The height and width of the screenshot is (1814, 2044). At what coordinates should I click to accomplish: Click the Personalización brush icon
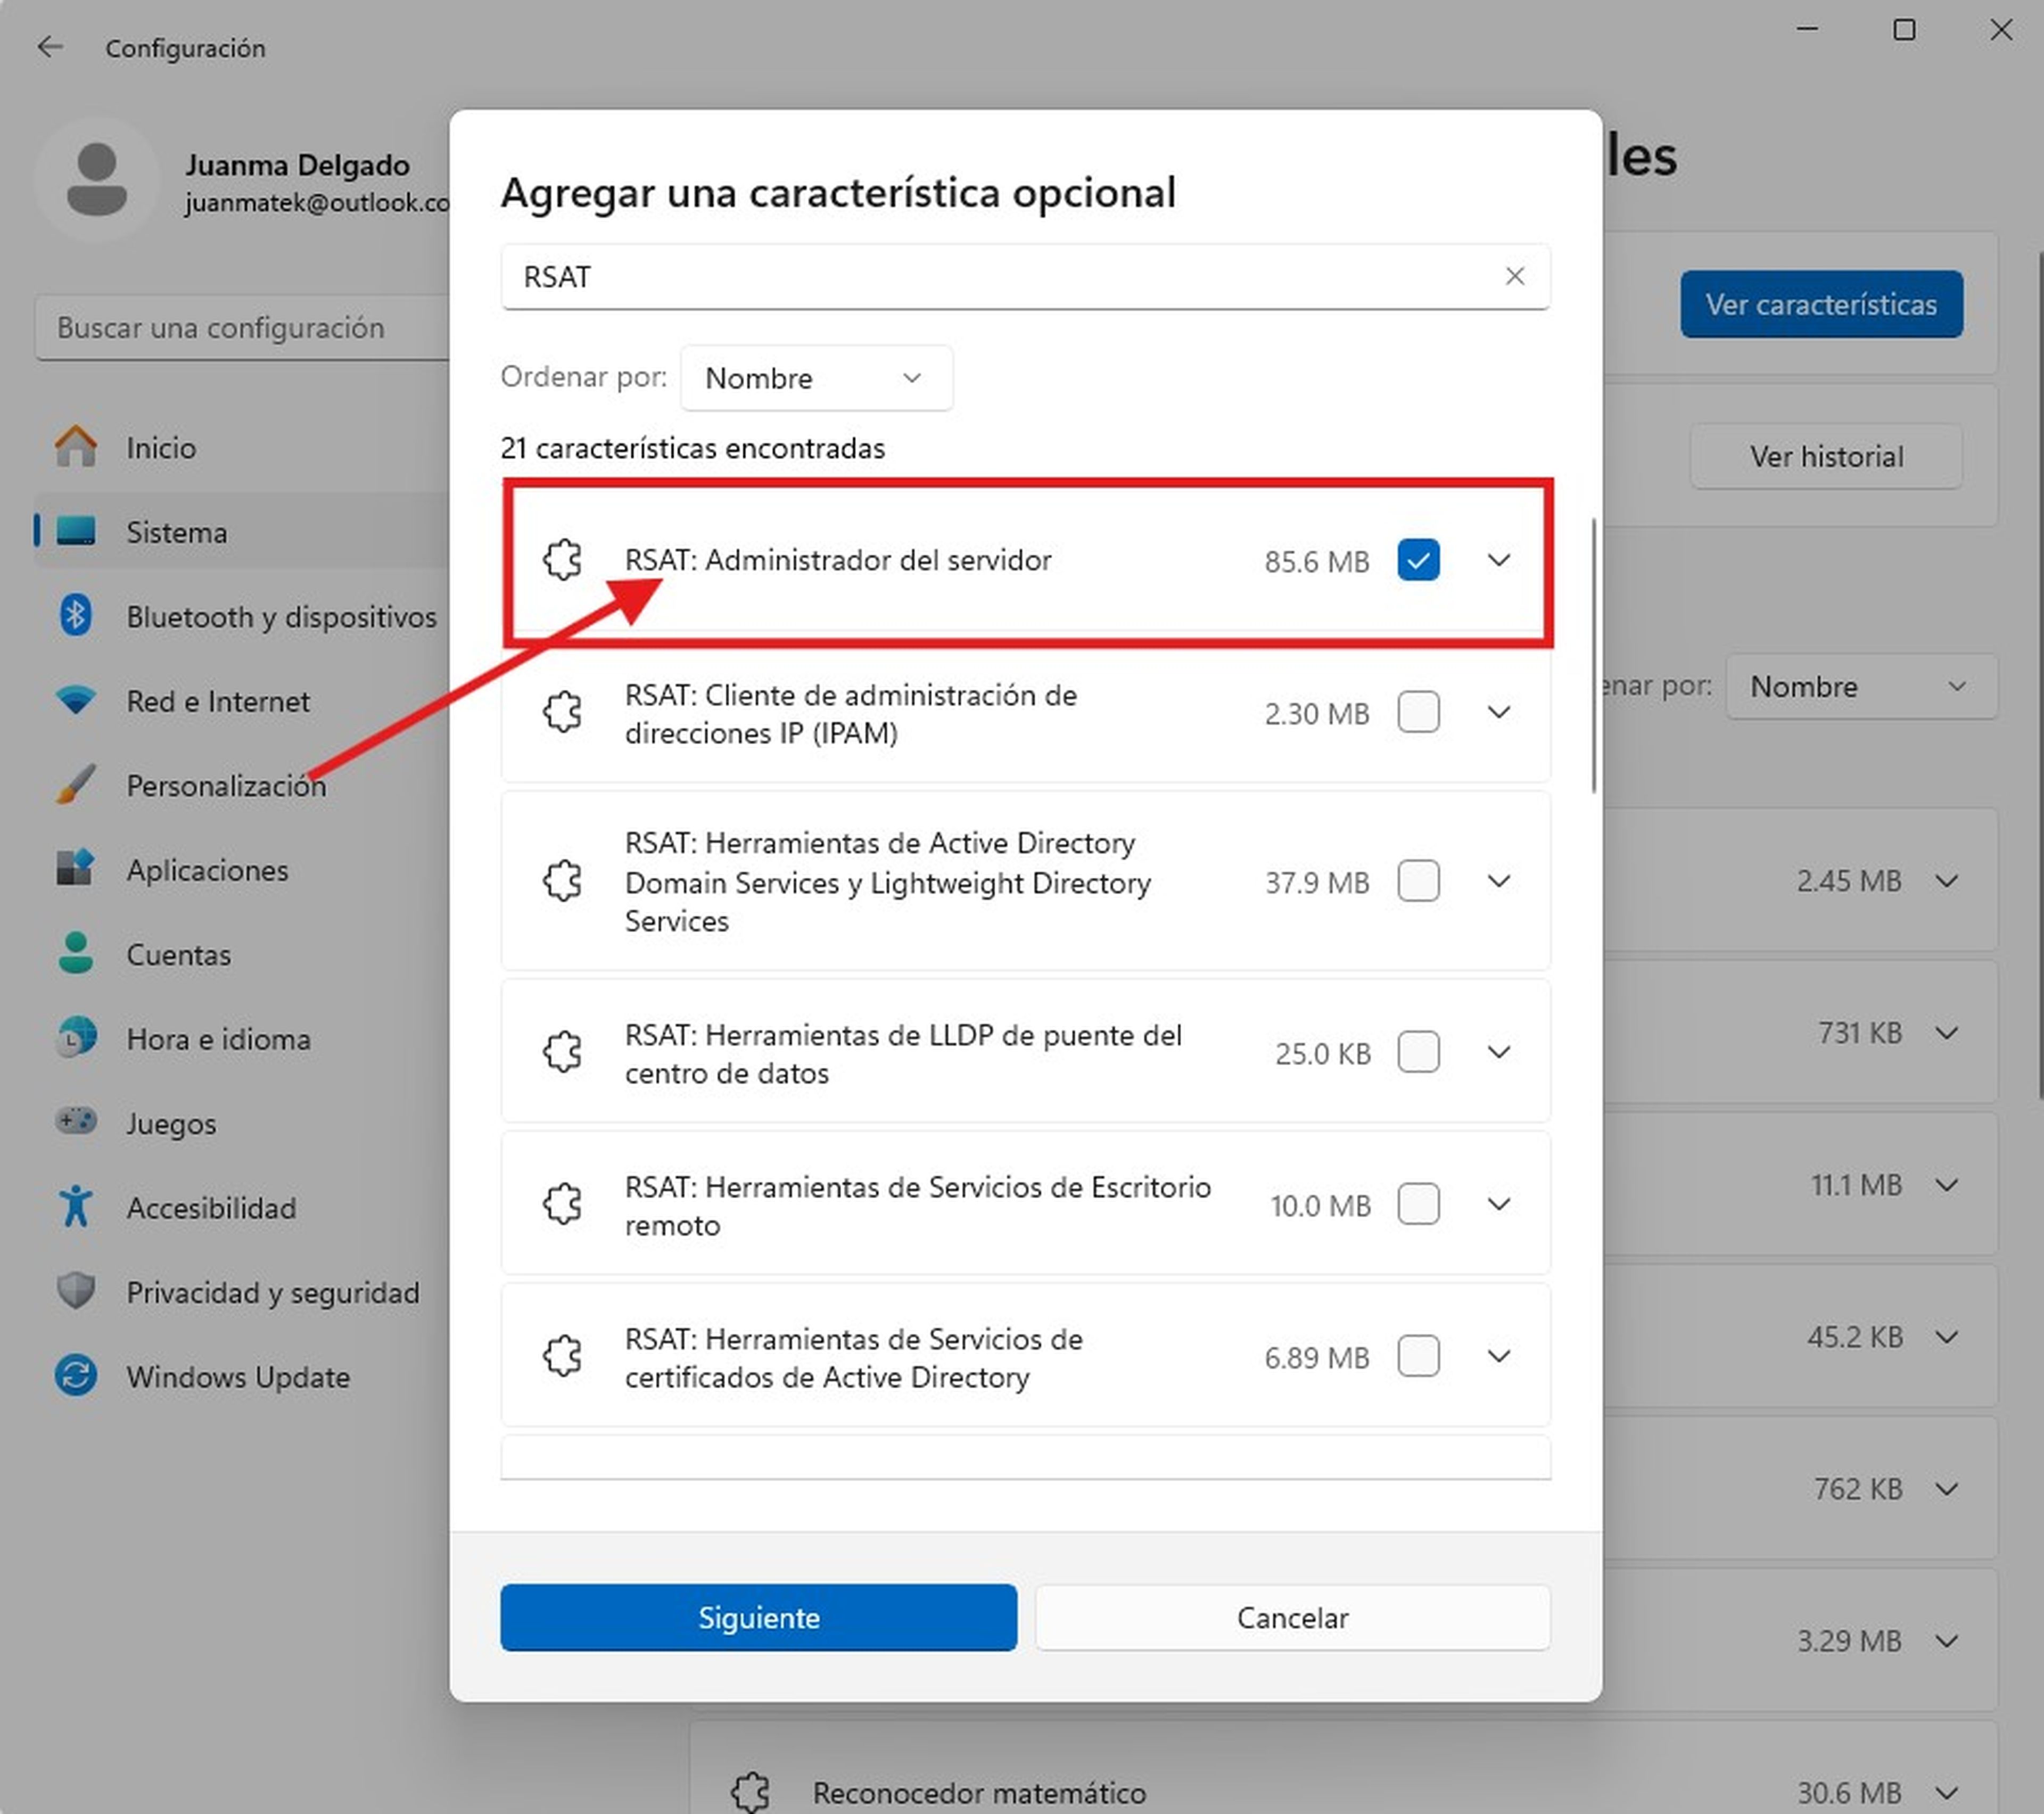click(76, 785)
